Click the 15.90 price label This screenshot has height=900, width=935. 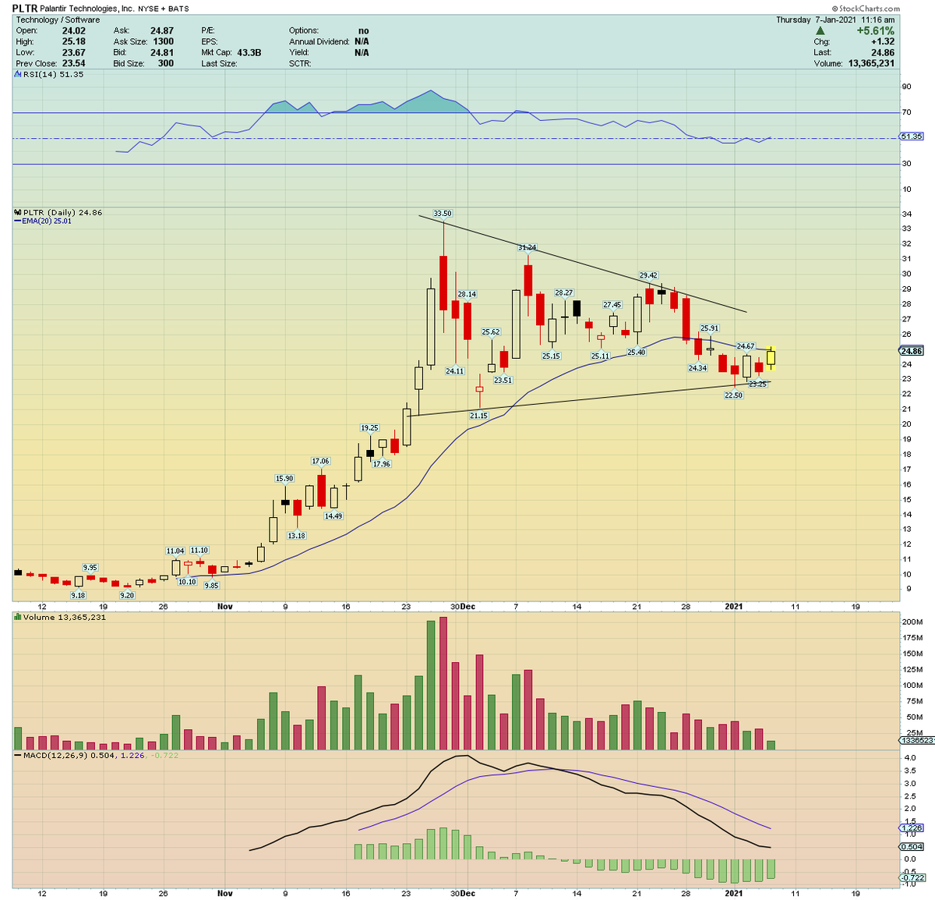[284, 479]
